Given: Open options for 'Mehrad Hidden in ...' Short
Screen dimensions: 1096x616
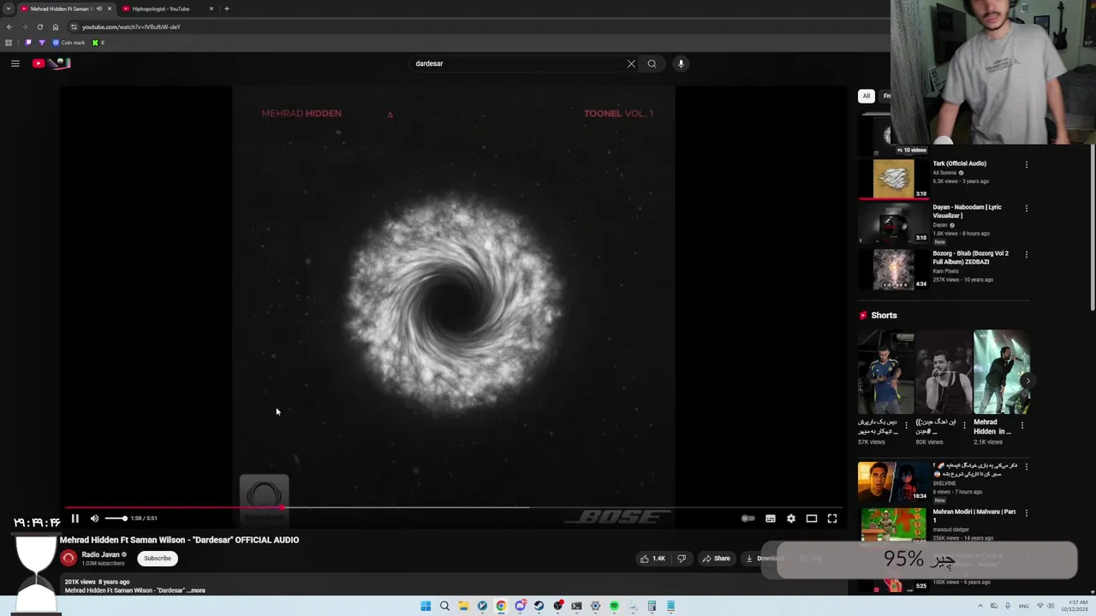Looking at the screenshot, I should click(x=1022, y=425).
